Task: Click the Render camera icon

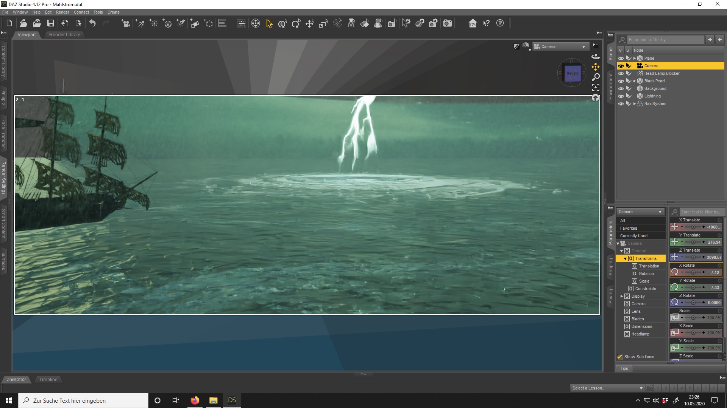Action: pos(448,23)
